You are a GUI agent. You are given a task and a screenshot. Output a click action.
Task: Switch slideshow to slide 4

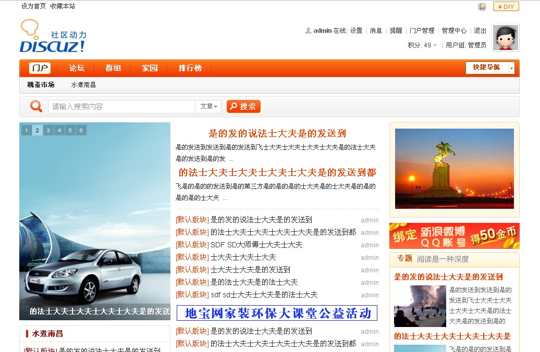[59, 130]
